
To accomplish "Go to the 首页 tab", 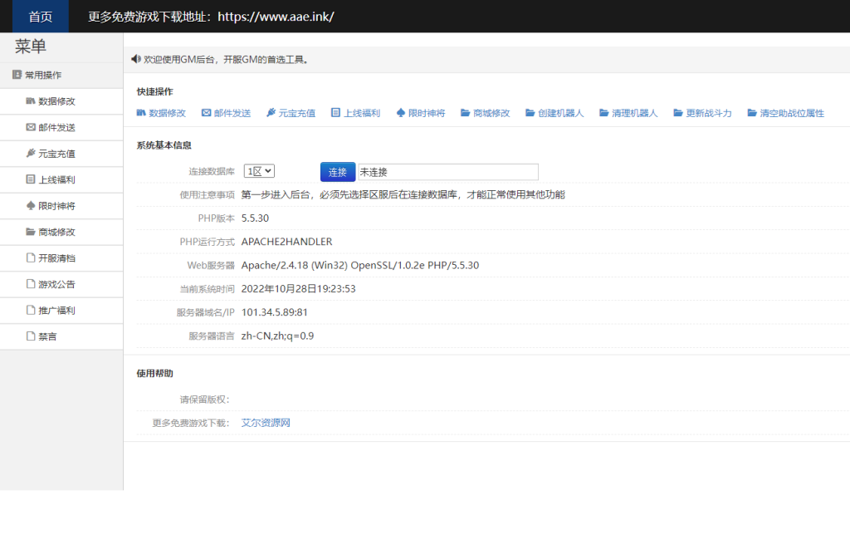I will click(40, 17).
